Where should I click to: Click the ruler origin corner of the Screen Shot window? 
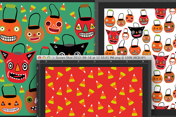click(x=38, y=62)
